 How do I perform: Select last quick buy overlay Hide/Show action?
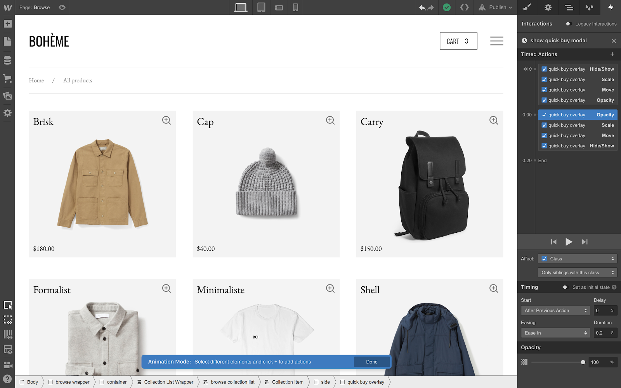578,146
